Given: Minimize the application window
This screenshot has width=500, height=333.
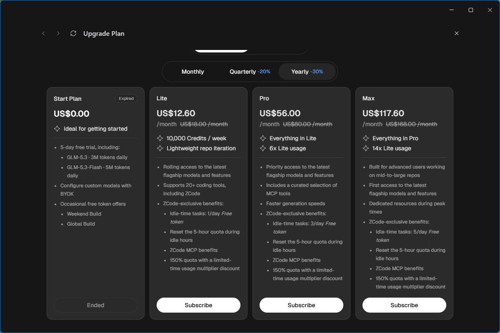Looking at the screenshot, I should point(452,10).
